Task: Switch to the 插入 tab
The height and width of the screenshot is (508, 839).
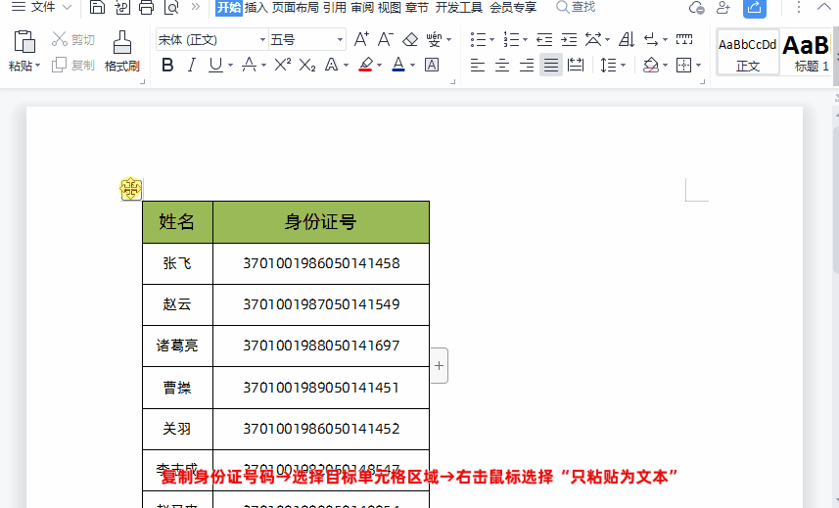Action: pyautogui.click(x=256, y=8)
